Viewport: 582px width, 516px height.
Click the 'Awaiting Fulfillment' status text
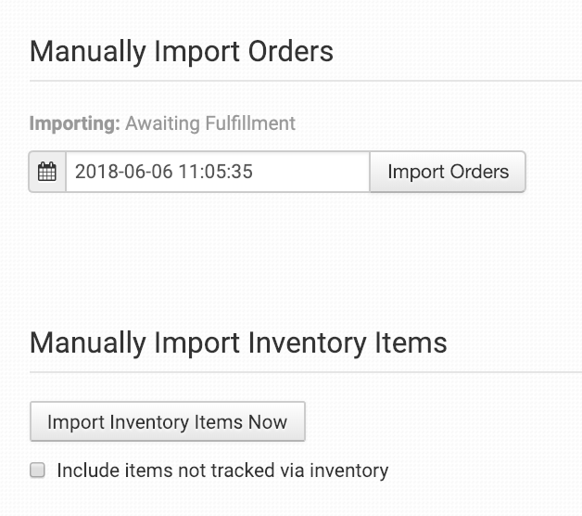210,123
